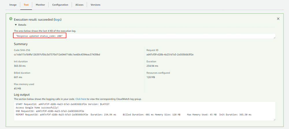This screenshot has width=289, height=129.
Task: Click inside the Log output text area
Action: pos(144,111)
